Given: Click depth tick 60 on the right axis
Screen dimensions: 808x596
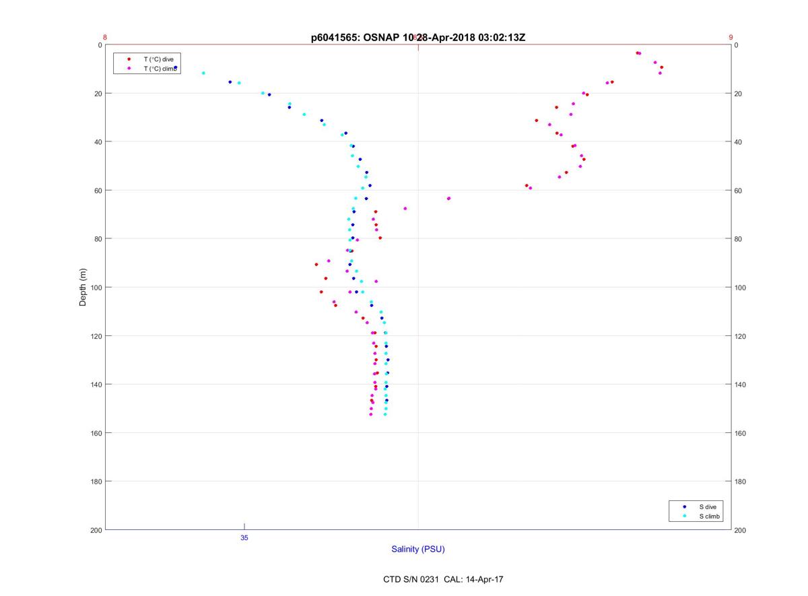Looking at the screenshot, I should click(x=738, y=191).
